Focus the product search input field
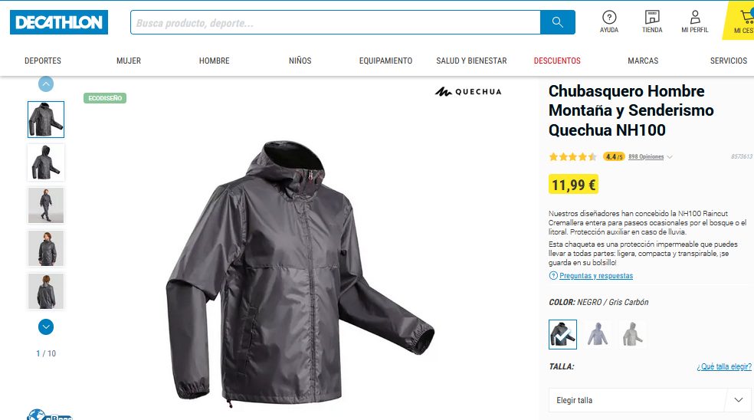Image resolution: width=754 pixels, height=420 pixels. click(335, 23)
